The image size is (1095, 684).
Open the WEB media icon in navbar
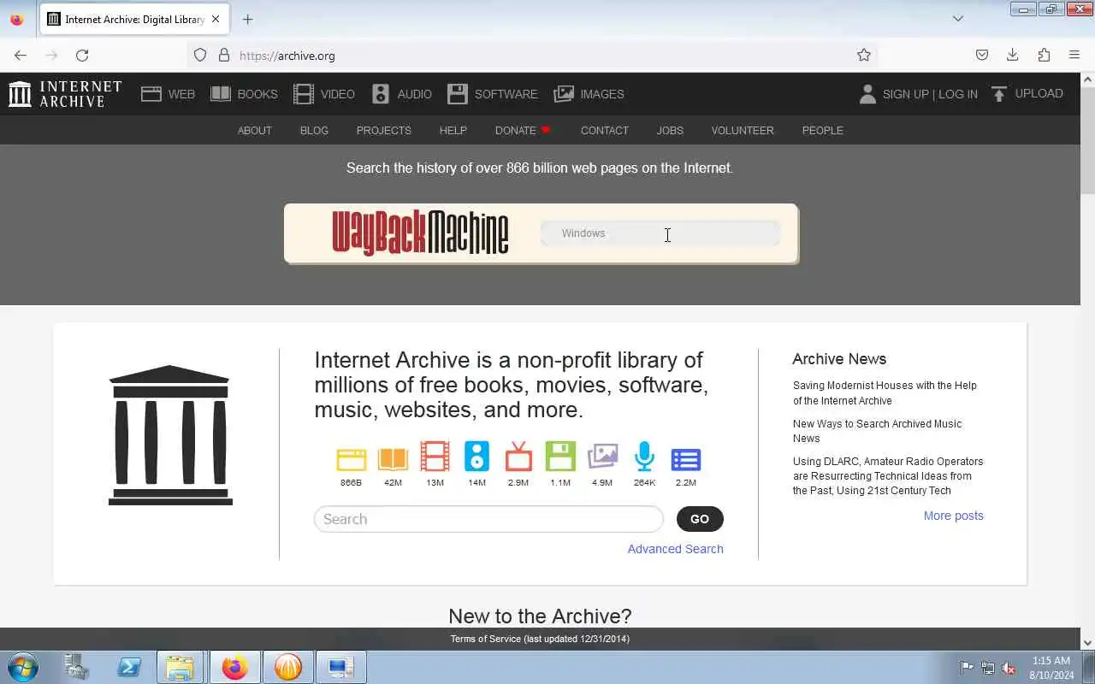click(151, 94)
